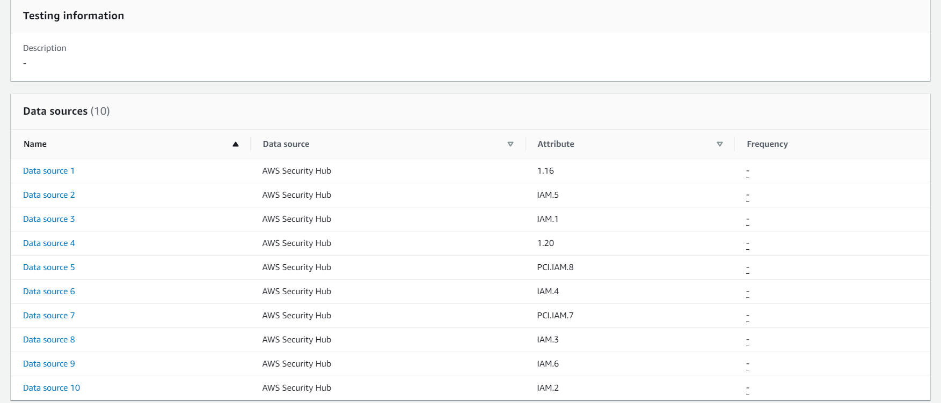The image size is (941, 403).
Task: Click the Name column header
Action: coord(35,144)
